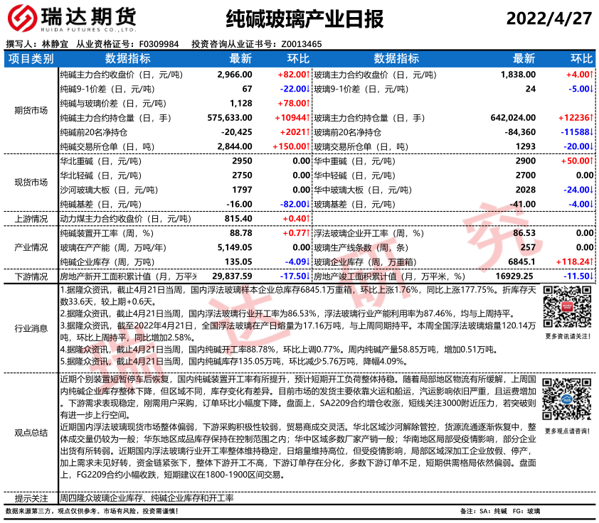Click the QR code above 更多资讯请关注
The image size is (599, 523).
click(566, 307)
